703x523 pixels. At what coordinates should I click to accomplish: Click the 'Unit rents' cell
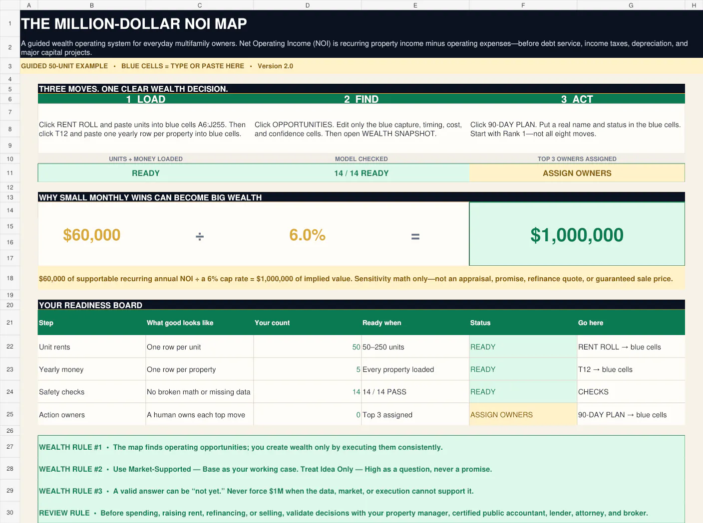[92, 347]
